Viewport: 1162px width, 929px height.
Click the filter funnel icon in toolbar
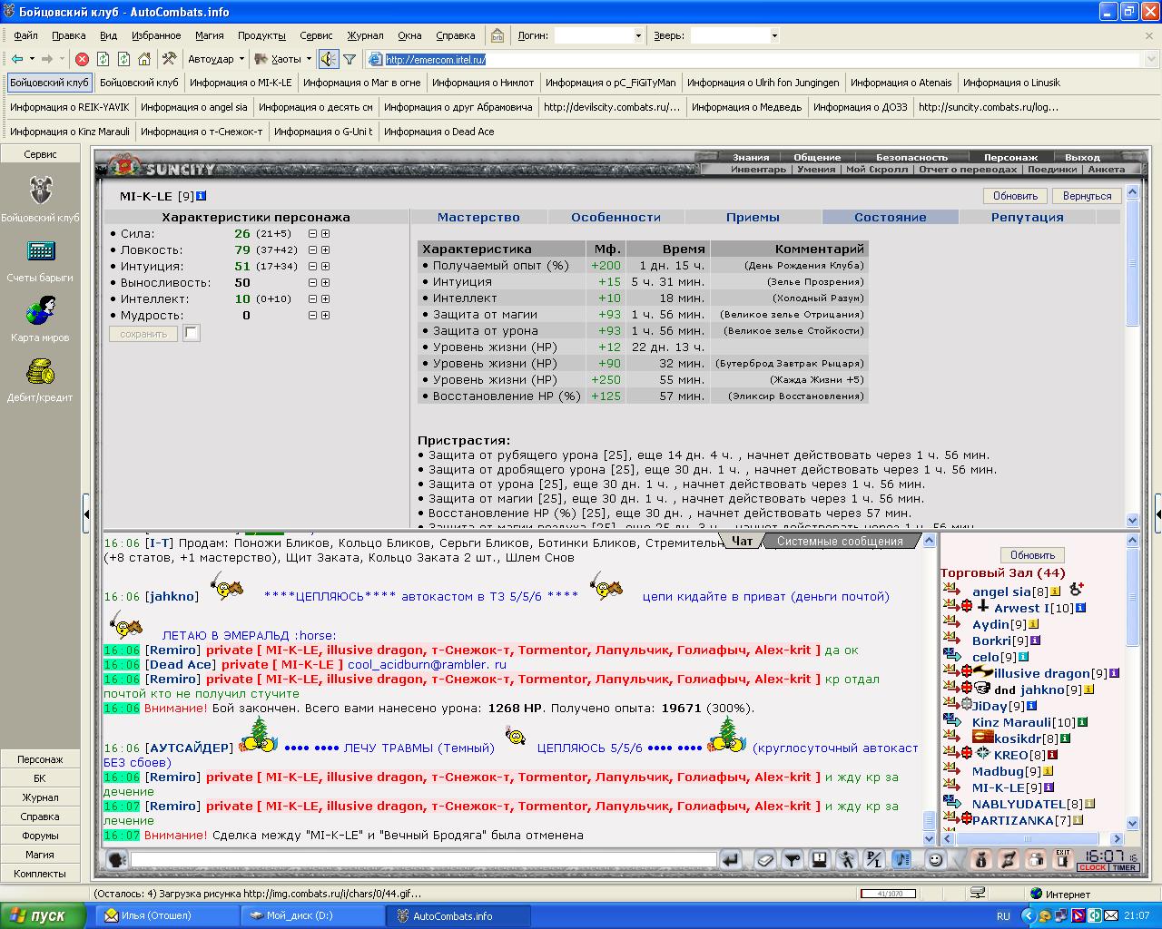350,59
